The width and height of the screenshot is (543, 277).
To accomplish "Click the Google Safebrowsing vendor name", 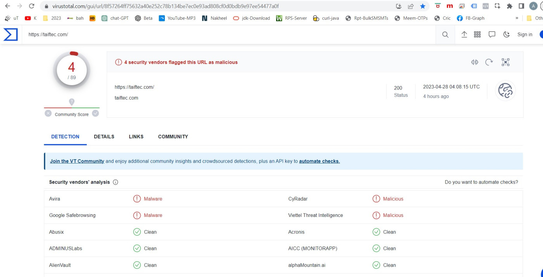I will click(x=72, y=215).
